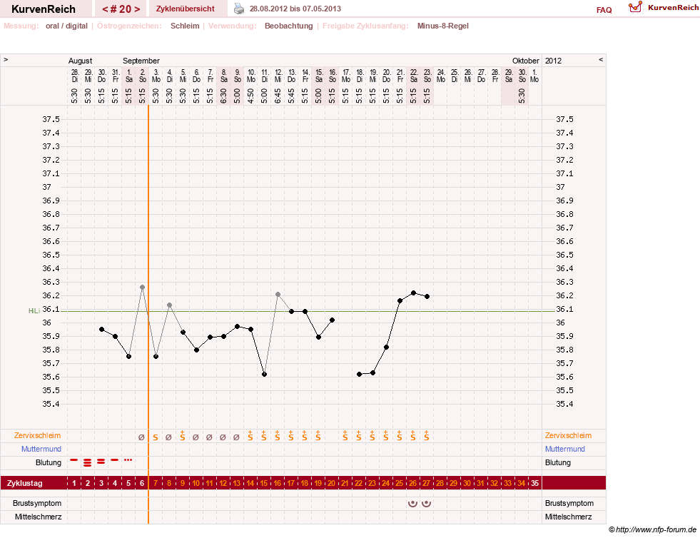The width and height of the screenshot is (700, 538).
Task: Click the Brustsymptom icon on cycle day 26
Action: coord(413,503)
